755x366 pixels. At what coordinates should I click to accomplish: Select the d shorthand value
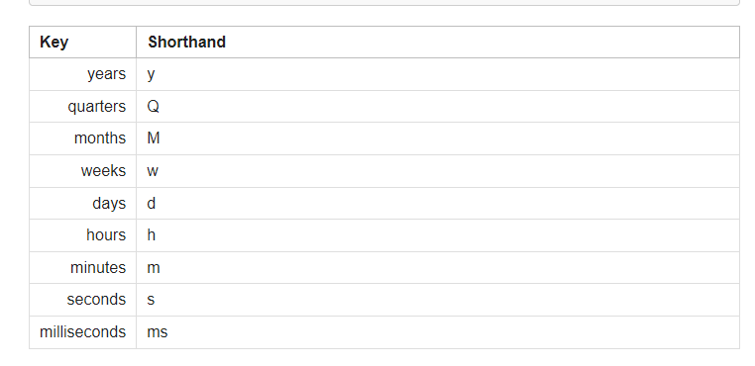[x=152, y=204]
